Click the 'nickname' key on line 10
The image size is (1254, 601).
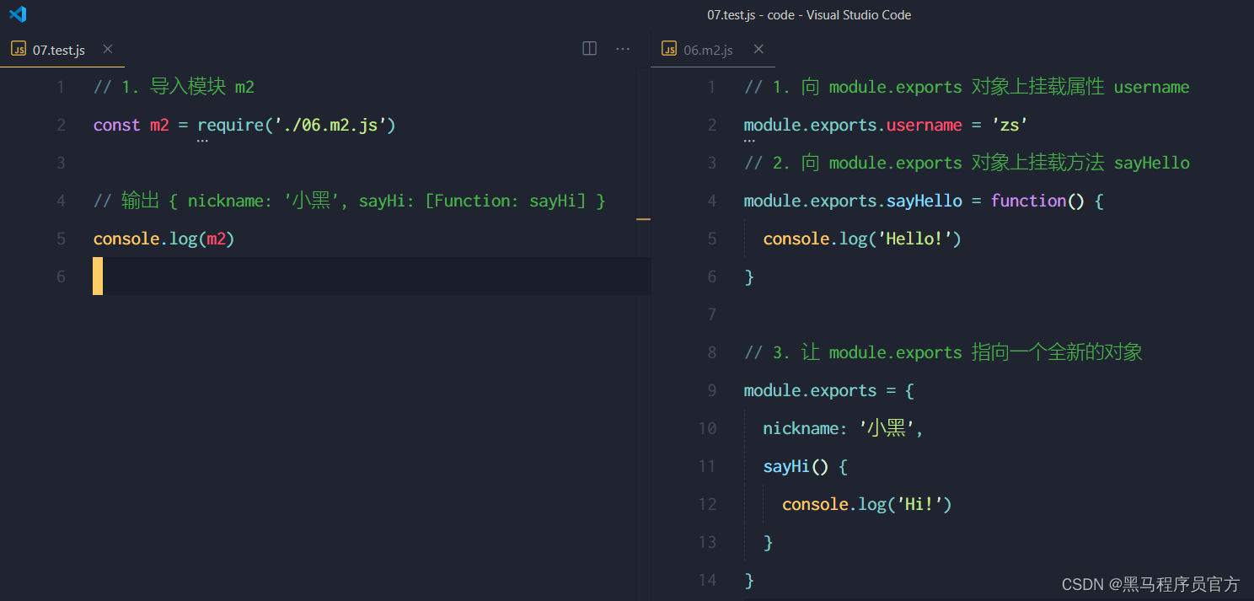(x=801, y=428)
